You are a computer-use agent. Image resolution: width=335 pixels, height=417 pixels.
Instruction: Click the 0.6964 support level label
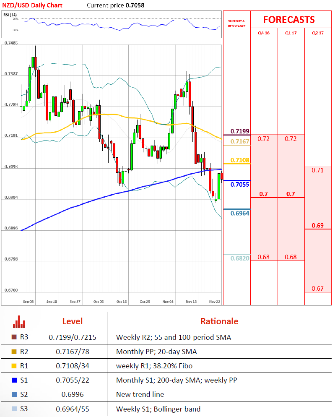(x=240, y=213)
